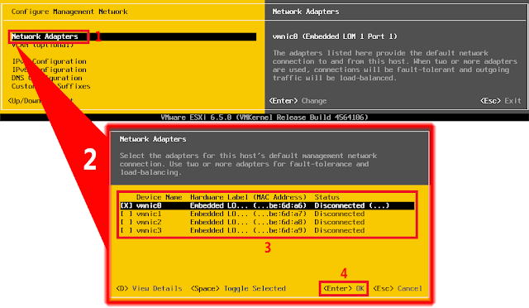Click MAC address ending be:6d:a8
Image resolution: width=529 pixels, height=308 pixels.
point(279,222)
